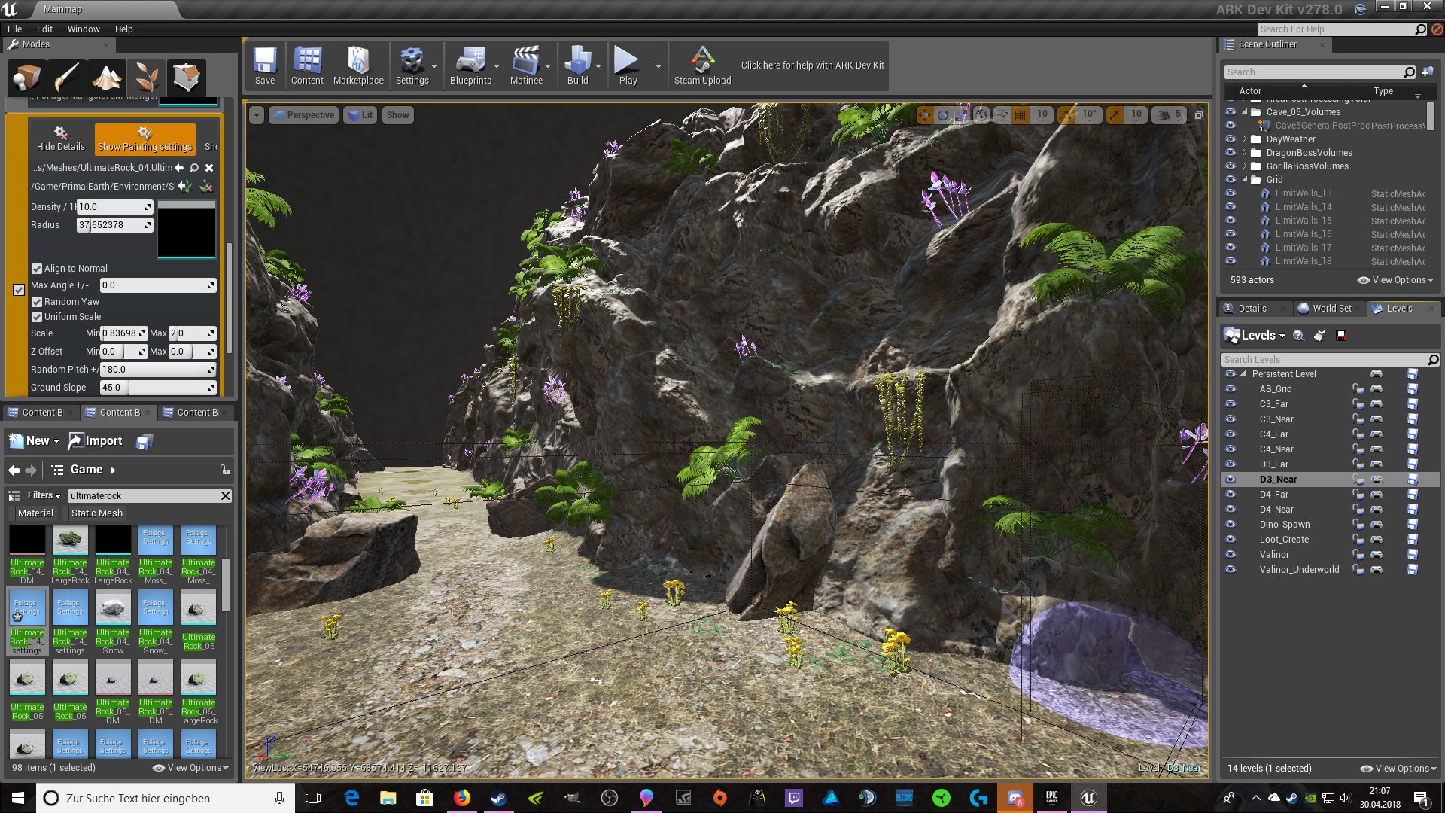Click the Import button
Viewport: 1445px width, 813px height.
coord(96,441)
